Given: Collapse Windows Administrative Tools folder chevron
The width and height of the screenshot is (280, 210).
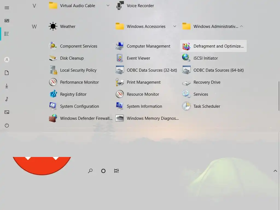Looking at the screenshot, I should coord(241,26).
